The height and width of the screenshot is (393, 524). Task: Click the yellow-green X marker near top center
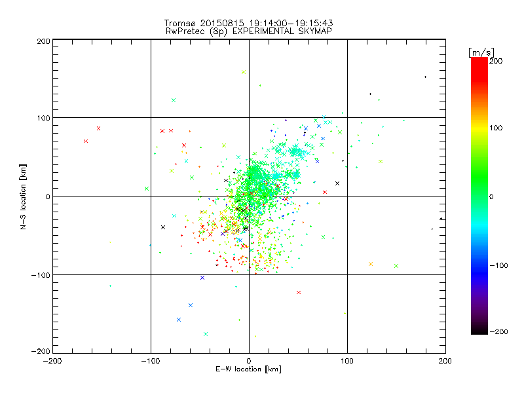[x=244, y=72]
